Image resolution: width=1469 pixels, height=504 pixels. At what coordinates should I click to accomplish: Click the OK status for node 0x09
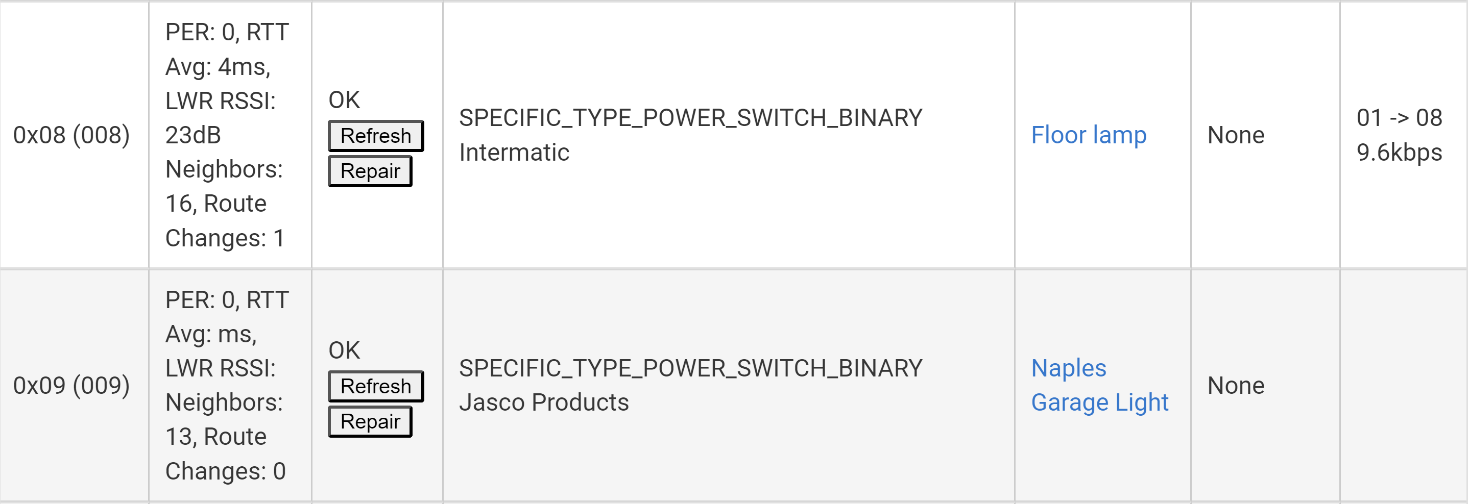[x=344, y=351]
